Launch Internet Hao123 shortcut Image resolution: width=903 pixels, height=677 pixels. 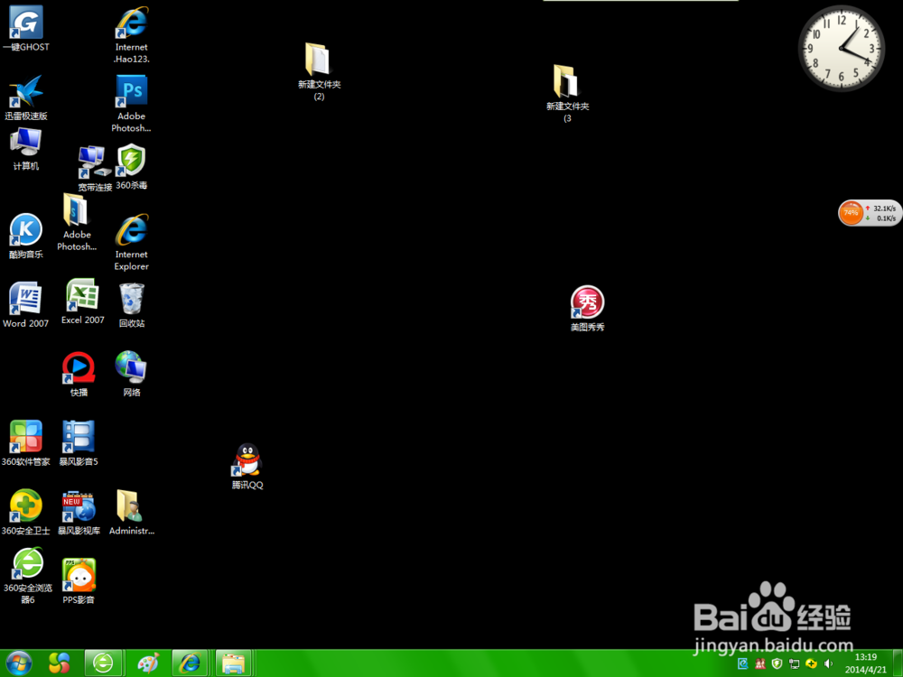click(131, 34)
